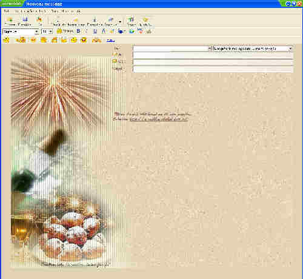Insert the last emoticon before the Plus link

[x=96, y=40]
